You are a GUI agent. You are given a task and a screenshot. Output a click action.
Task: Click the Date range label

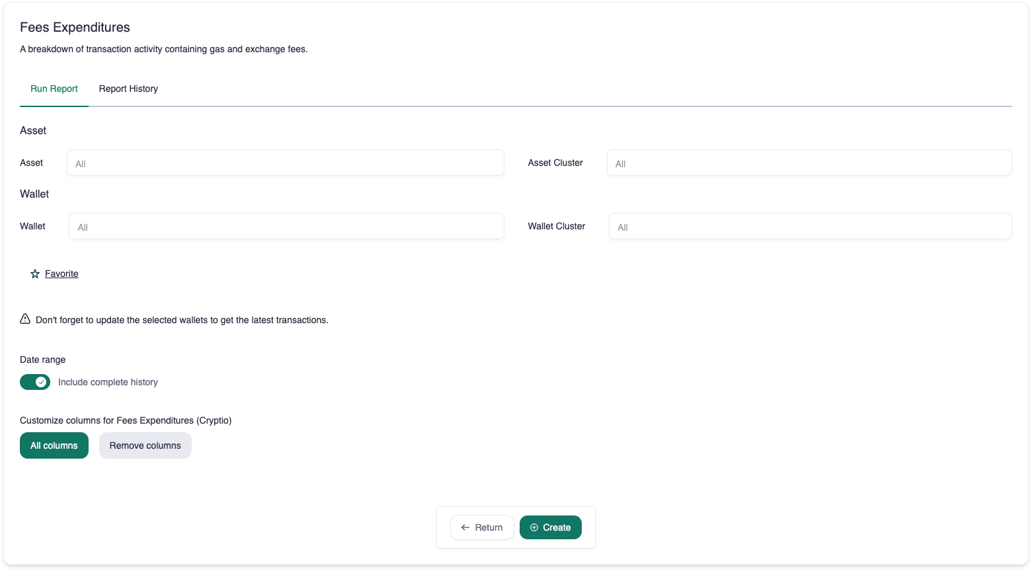[43, 360]
